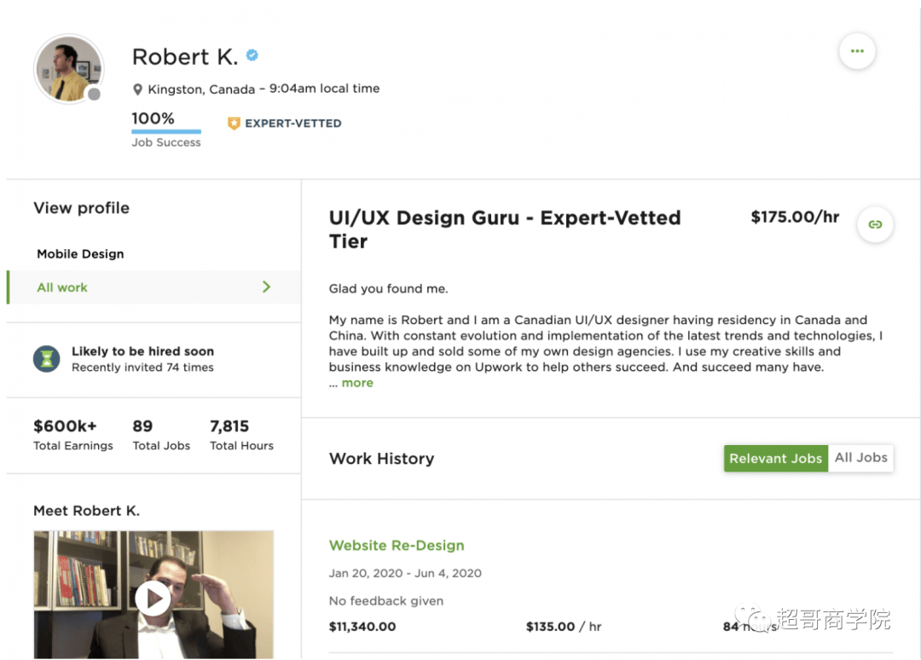Play the Meet Robert K. intro video
Viewport: 921px width, 660px height.
point(153,599)
